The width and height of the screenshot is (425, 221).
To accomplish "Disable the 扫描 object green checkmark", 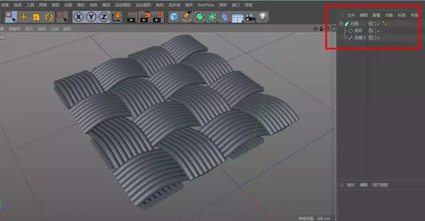I will tap(379, 24).
